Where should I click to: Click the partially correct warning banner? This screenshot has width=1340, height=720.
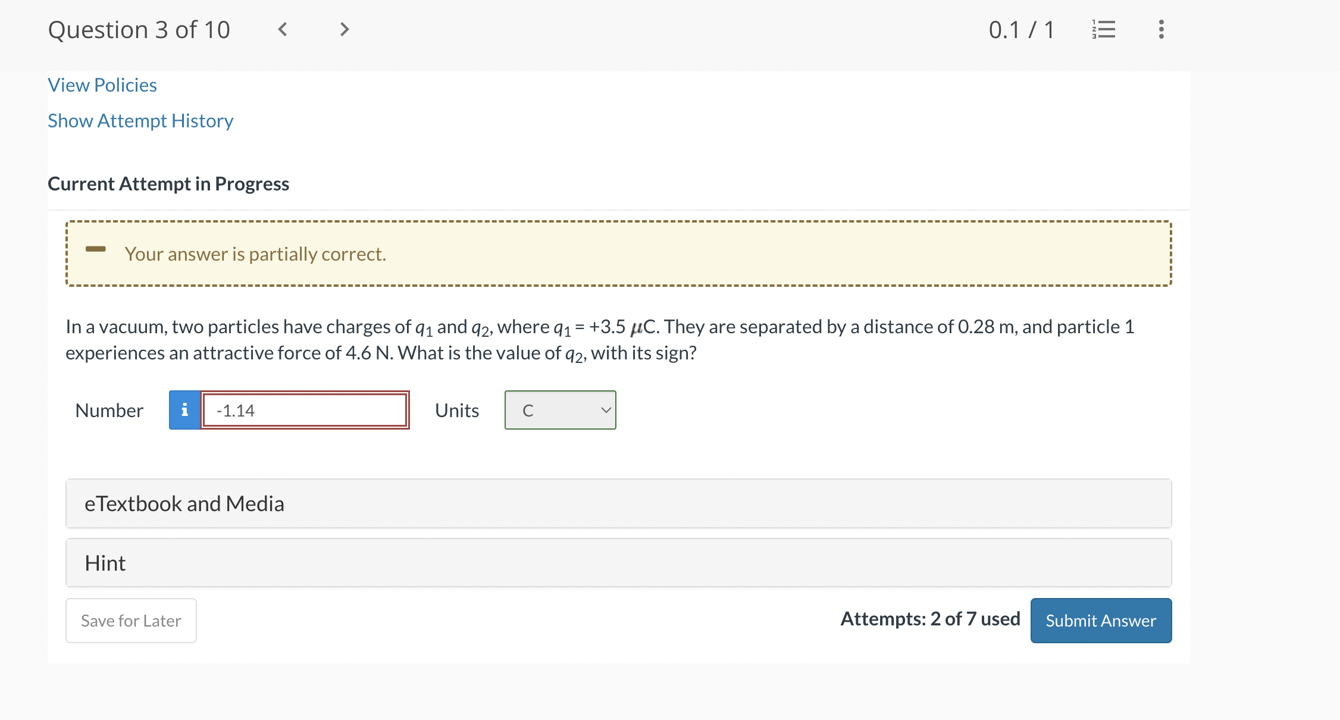pos(618,253)
